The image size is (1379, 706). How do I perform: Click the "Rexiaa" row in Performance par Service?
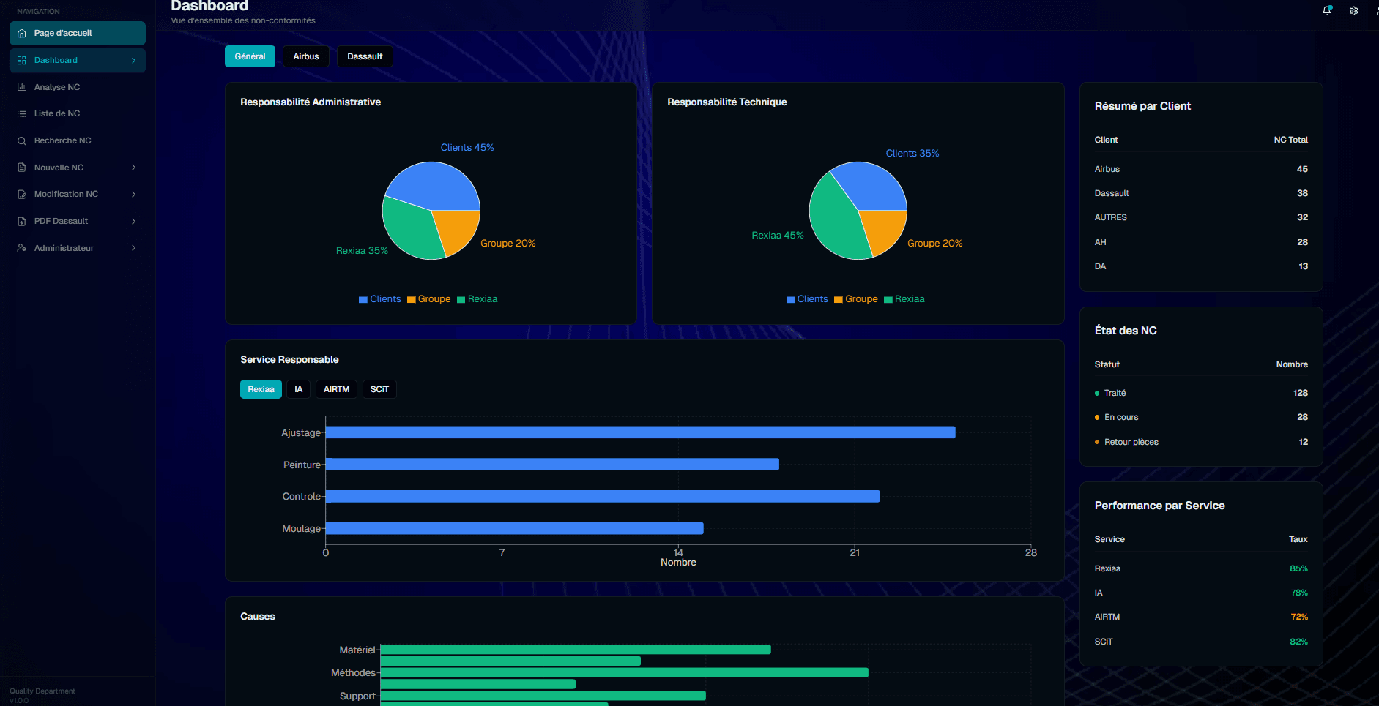click(1201, 568)
